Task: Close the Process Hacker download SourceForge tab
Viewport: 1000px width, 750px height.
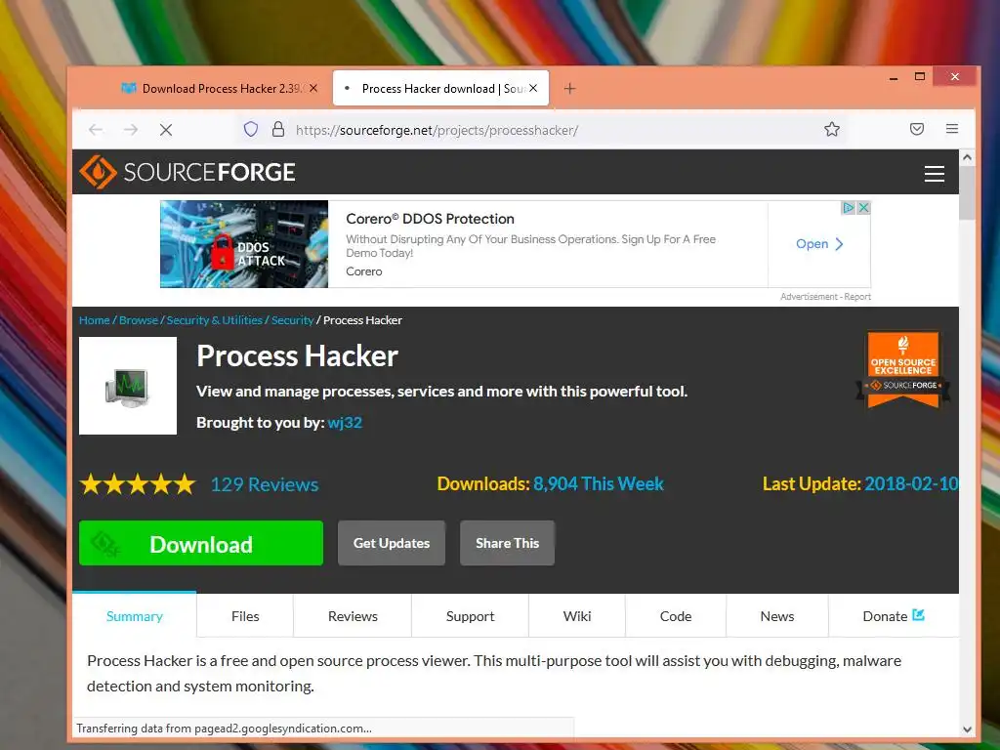Action: 533,88
